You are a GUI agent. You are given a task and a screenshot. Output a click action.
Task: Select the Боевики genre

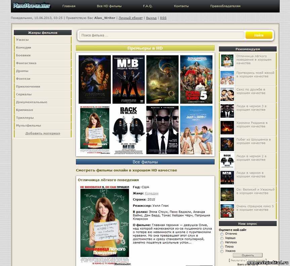43,55
